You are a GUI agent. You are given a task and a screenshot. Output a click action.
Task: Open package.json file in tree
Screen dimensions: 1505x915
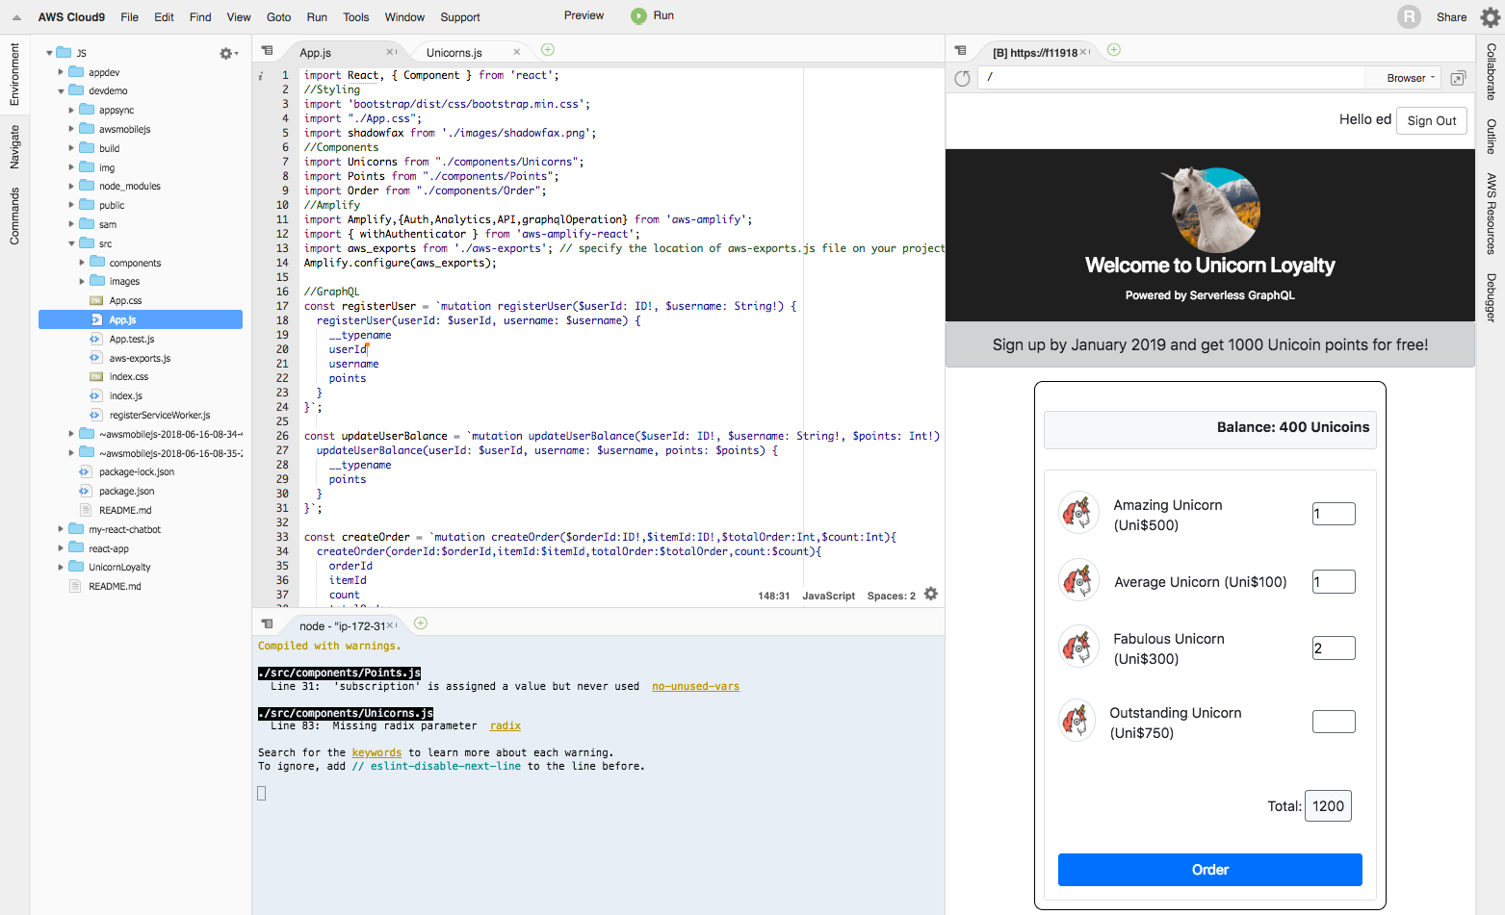pos(126,491)
